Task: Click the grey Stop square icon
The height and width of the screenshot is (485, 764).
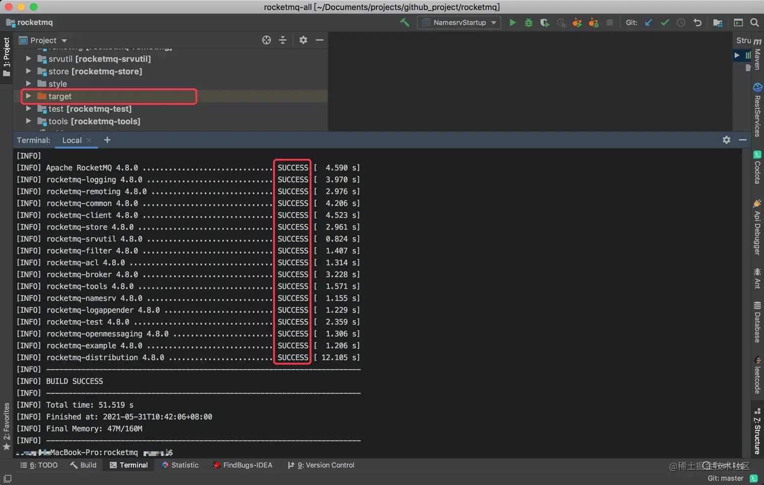Action: (610, 22)
